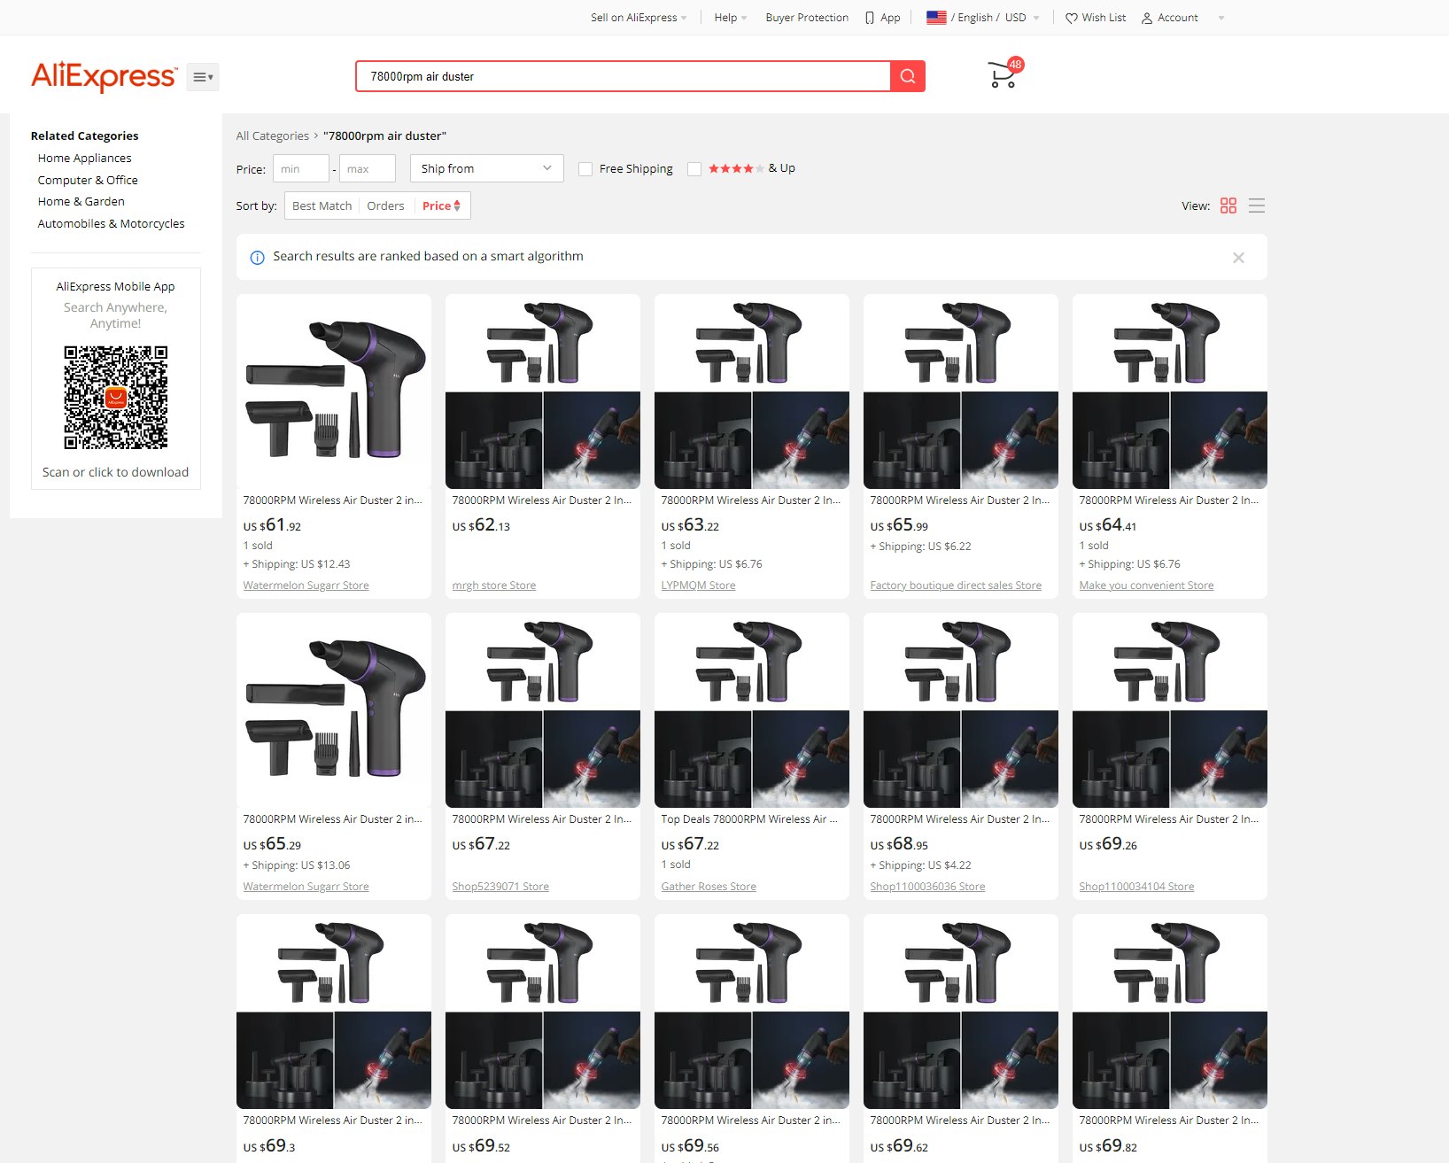Switch to list view layout

(1256, 205)
